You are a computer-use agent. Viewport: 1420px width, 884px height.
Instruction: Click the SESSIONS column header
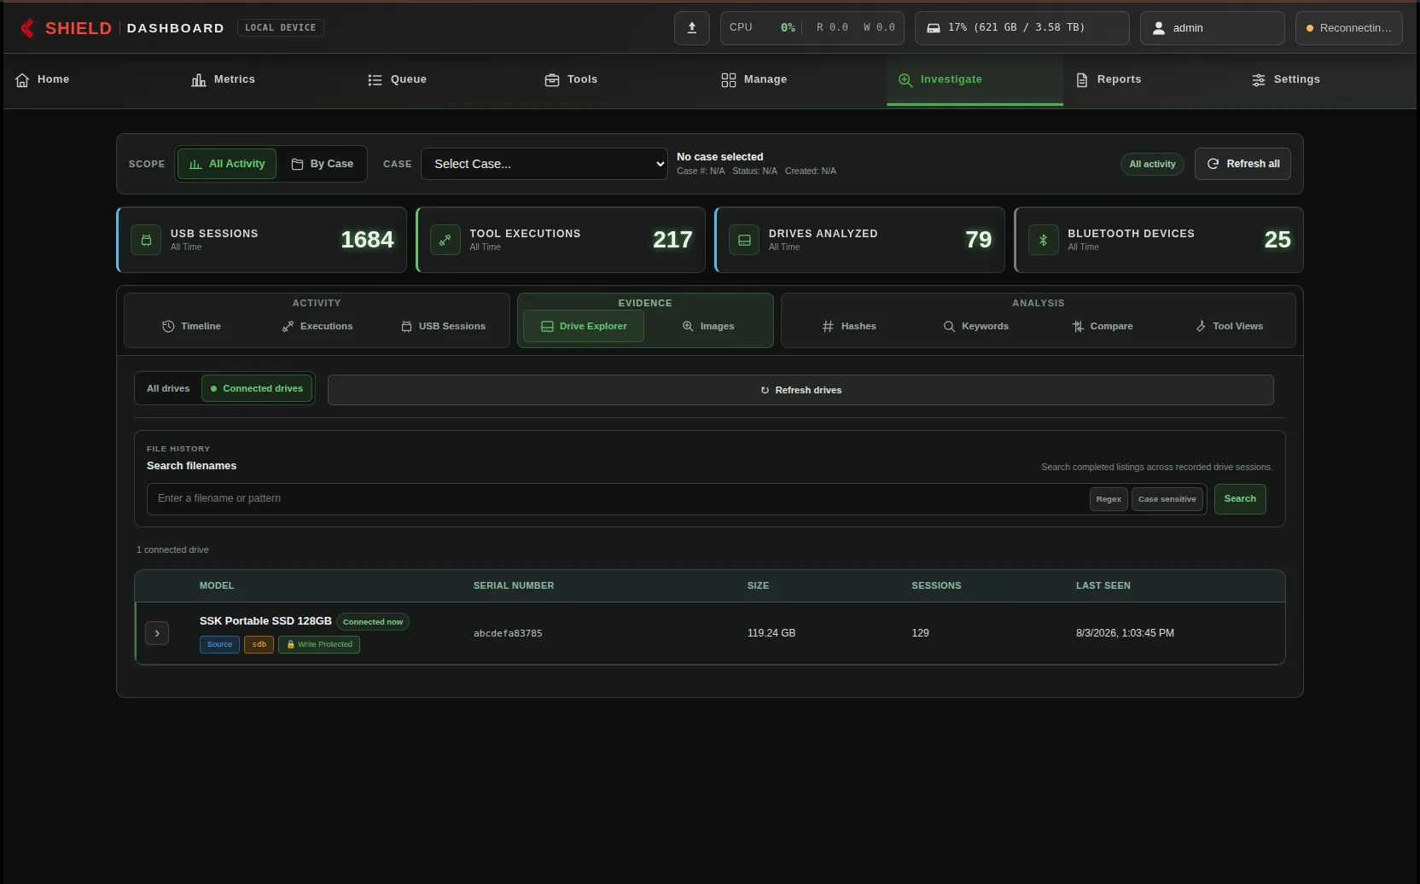[936, 585]
